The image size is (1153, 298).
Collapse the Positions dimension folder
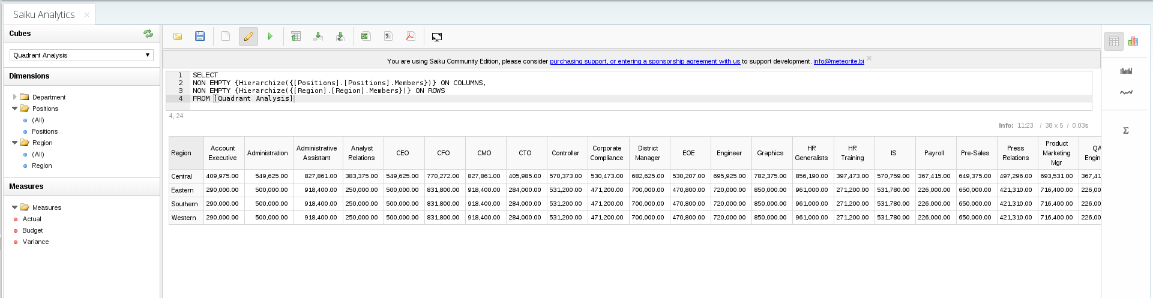(x=15, y=109)
